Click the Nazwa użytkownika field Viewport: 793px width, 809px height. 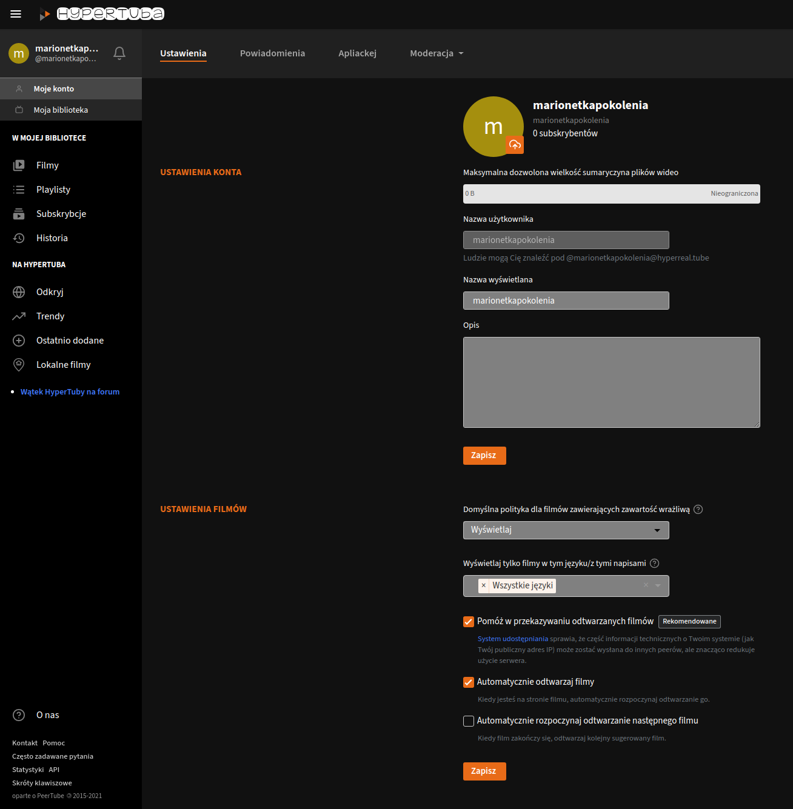(566, 240)
